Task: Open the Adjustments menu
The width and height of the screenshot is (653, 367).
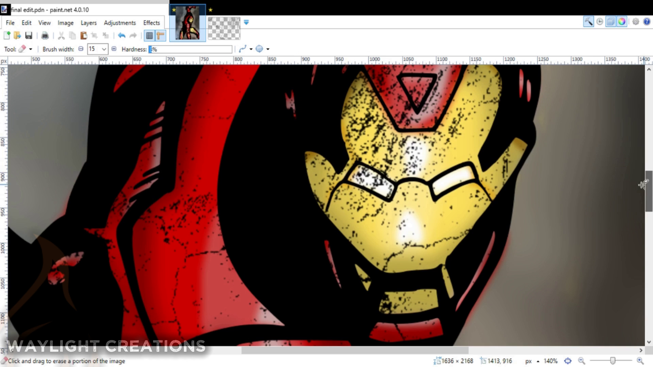Action: 120,23
